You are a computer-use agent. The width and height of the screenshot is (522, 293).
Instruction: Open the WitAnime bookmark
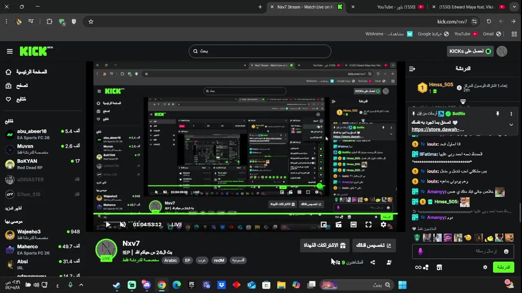(389, 34)
